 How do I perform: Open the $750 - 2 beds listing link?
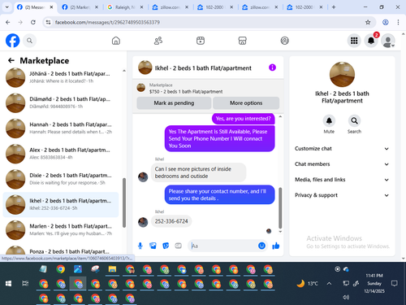[186, 92]
